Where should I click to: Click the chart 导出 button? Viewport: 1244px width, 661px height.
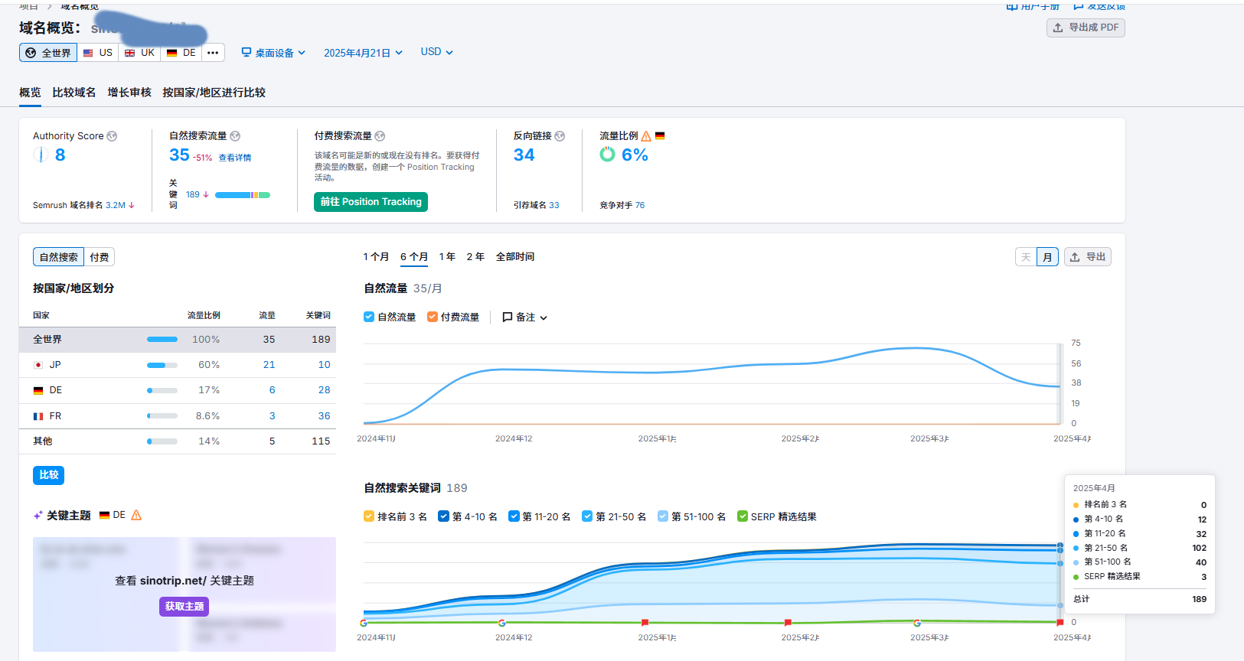[1088, 257]
